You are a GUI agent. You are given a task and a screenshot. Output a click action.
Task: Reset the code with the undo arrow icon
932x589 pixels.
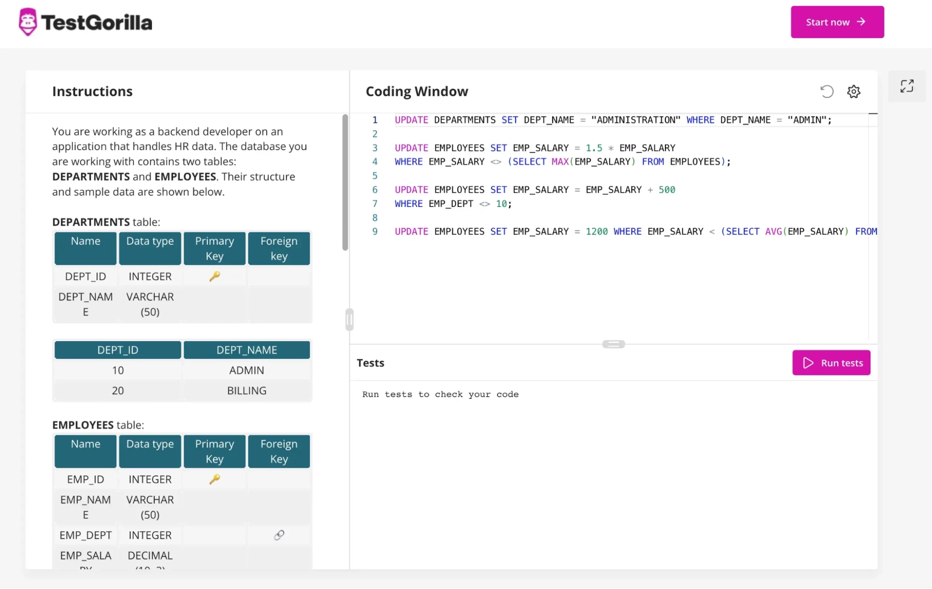point(827,91)
